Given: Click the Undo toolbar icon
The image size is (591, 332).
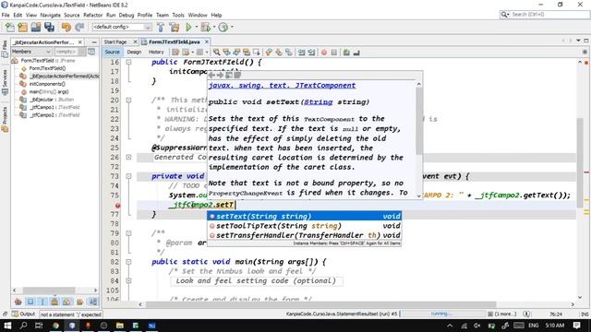Looking at the screenshot, I should click(66, 27).
